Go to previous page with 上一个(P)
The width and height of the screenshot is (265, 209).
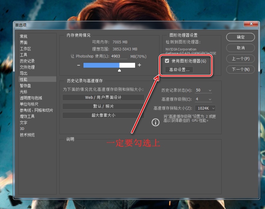click(x=240, y=59)
